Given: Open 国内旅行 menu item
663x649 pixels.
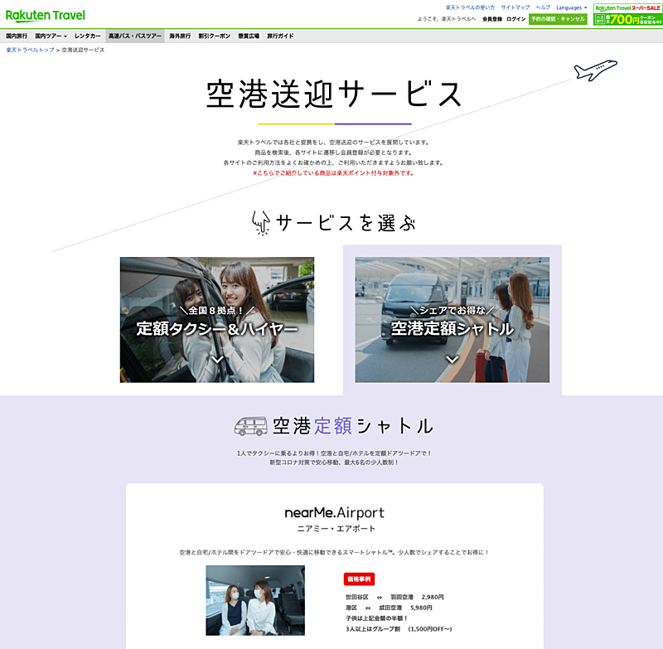Looking at the screenshot, I should 17,36.
